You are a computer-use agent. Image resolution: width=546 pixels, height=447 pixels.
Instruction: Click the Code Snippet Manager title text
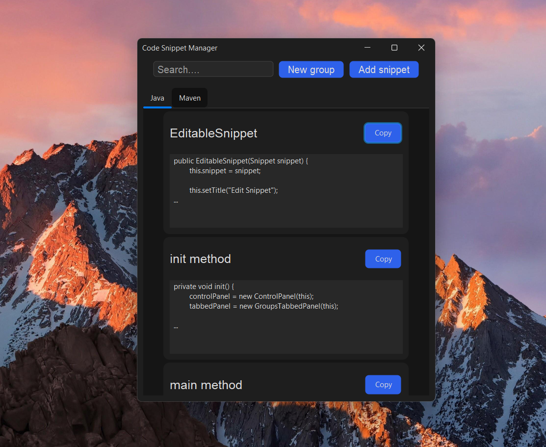pos(180,48)
